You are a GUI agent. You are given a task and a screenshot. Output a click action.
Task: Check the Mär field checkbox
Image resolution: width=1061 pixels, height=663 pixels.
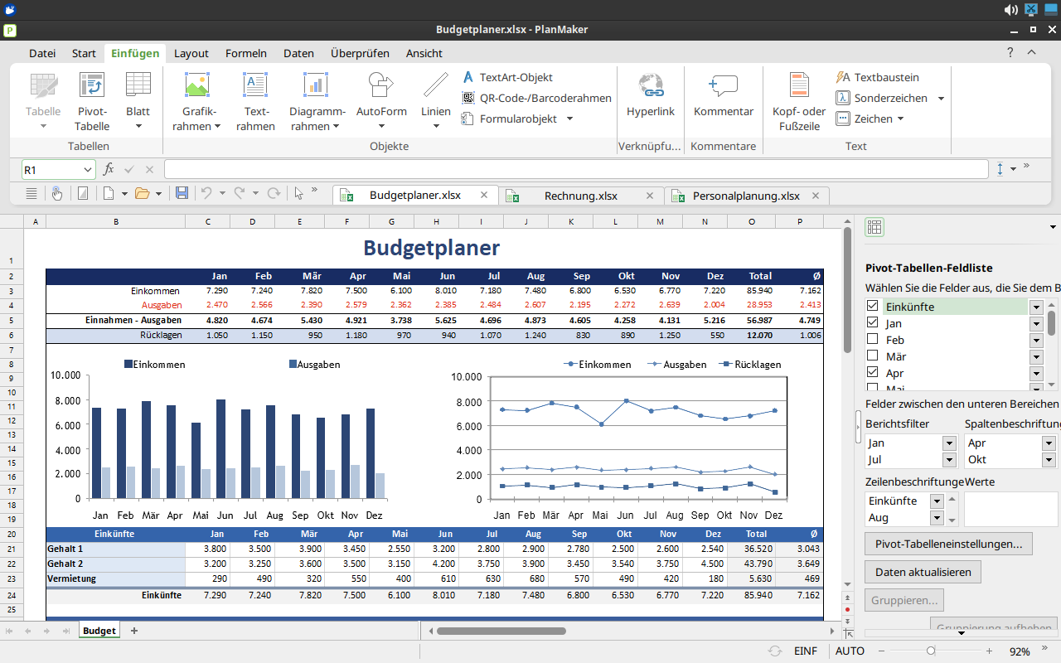(872, 356)
